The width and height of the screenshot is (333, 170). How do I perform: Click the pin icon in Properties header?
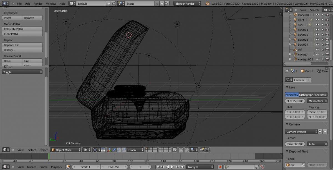pos(287,71)
